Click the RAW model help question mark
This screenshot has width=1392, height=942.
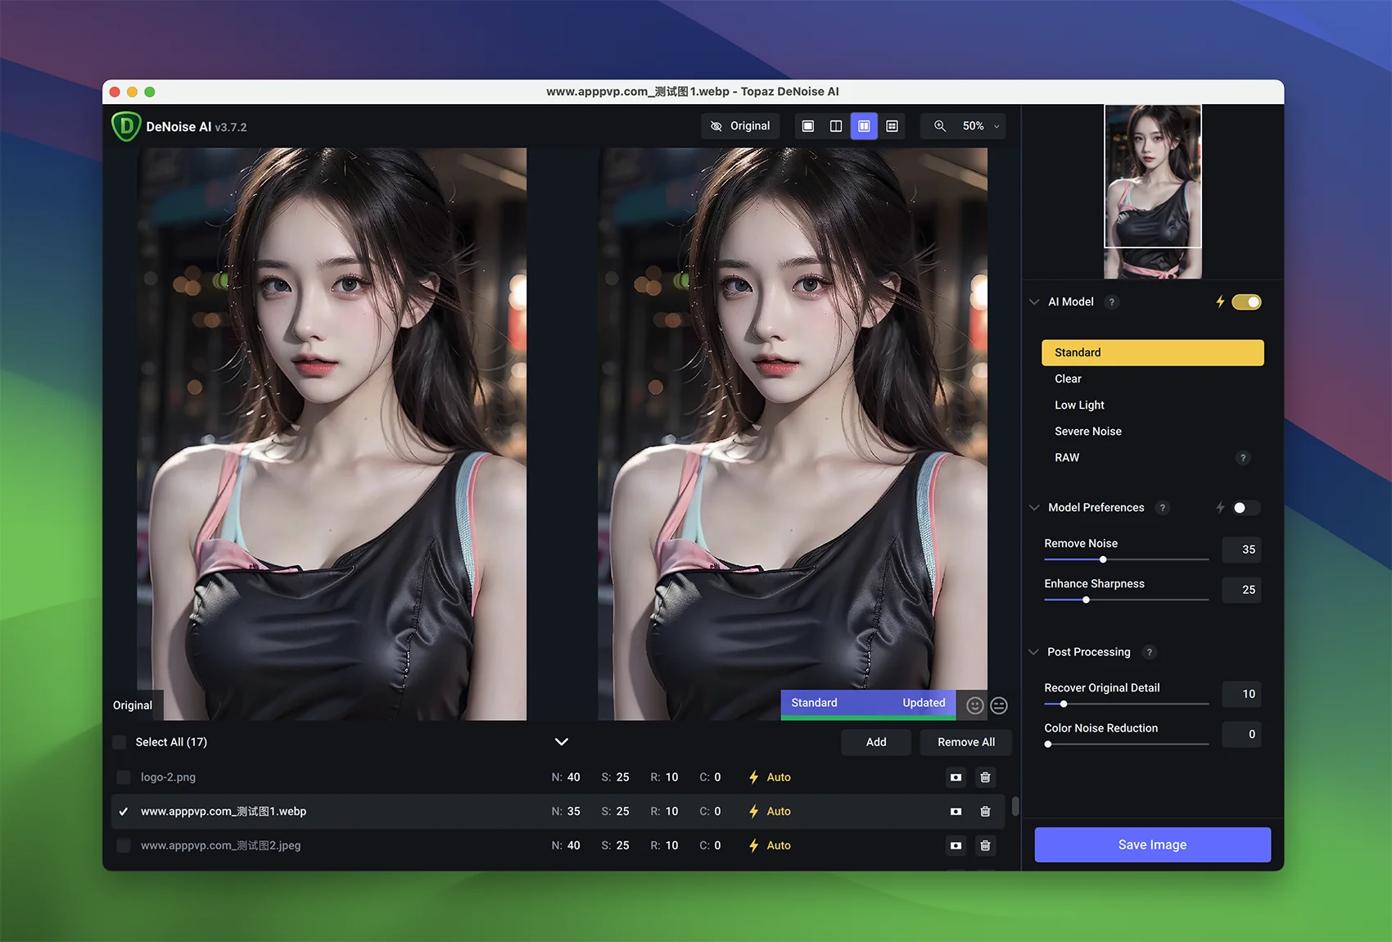point(1243,458)
